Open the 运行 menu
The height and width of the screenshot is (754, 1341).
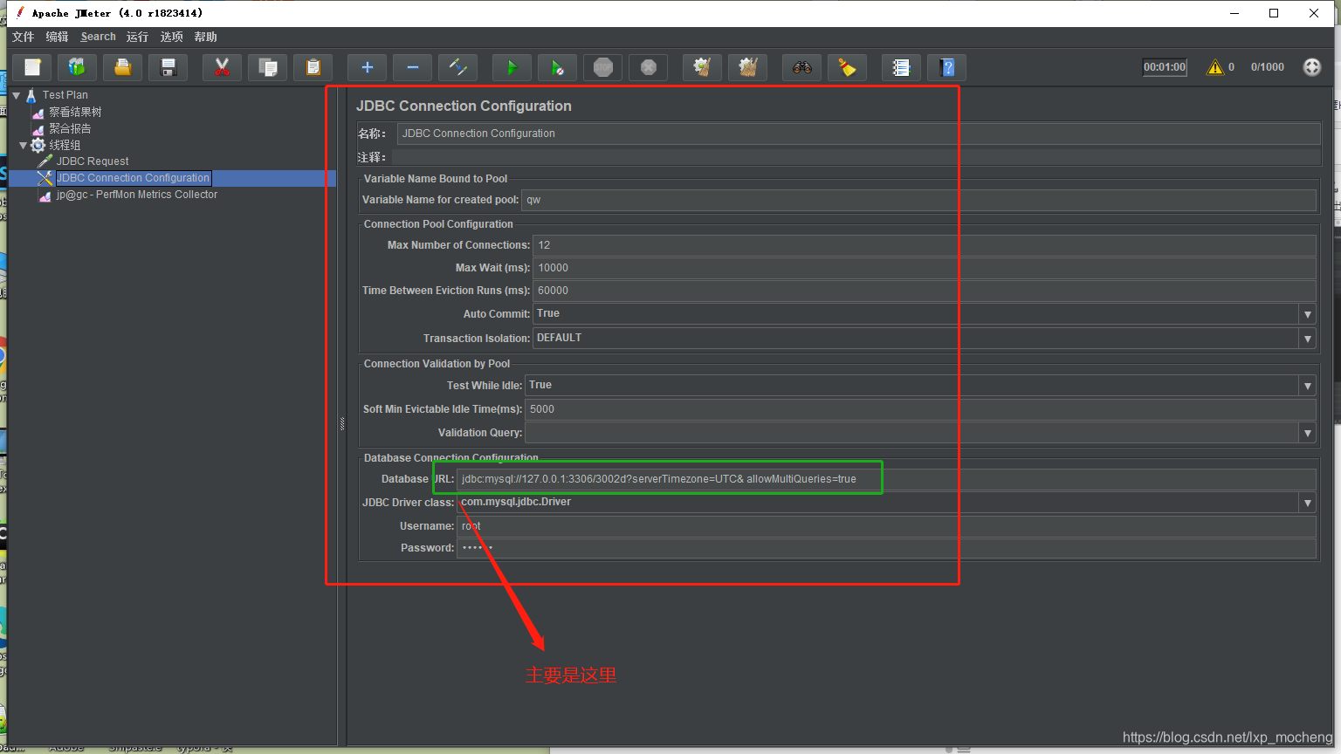click(x=137, y=37)
